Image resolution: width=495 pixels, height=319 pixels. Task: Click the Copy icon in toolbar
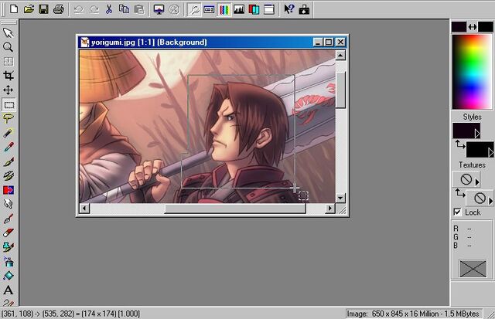124,9
